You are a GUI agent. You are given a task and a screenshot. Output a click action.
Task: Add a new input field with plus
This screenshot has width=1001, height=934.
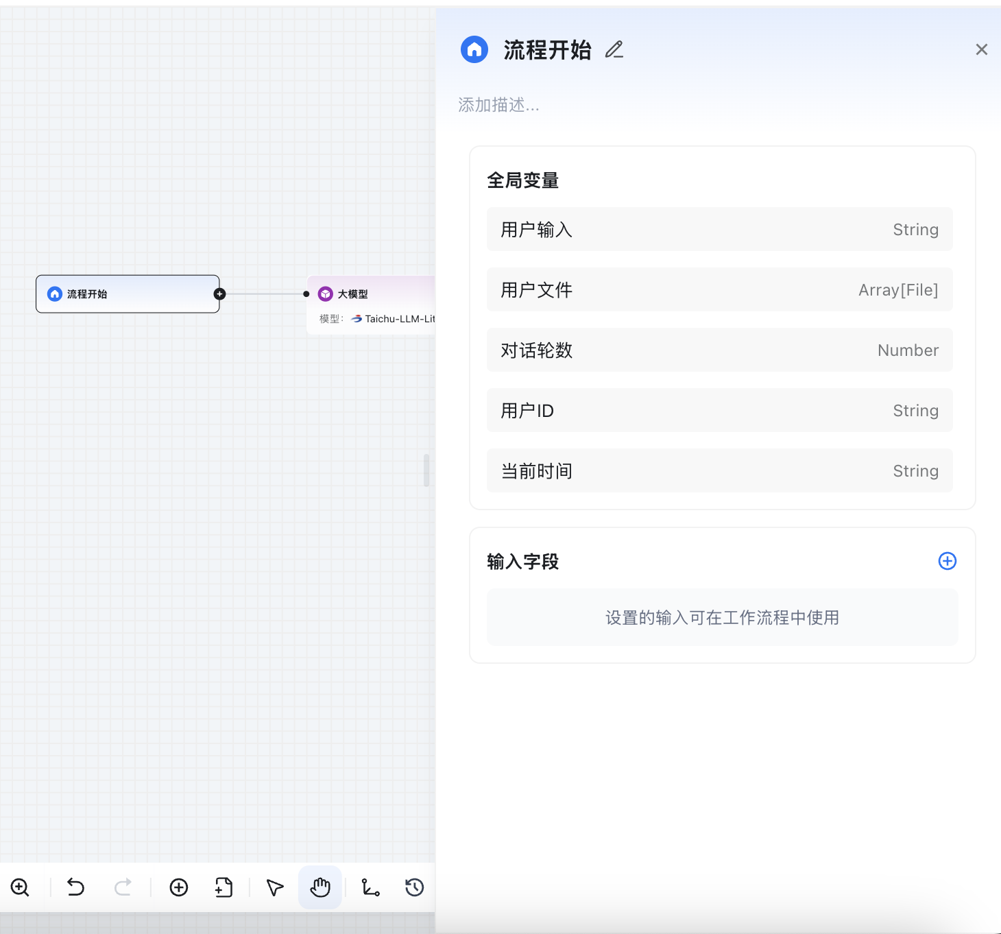coord(948,561)
